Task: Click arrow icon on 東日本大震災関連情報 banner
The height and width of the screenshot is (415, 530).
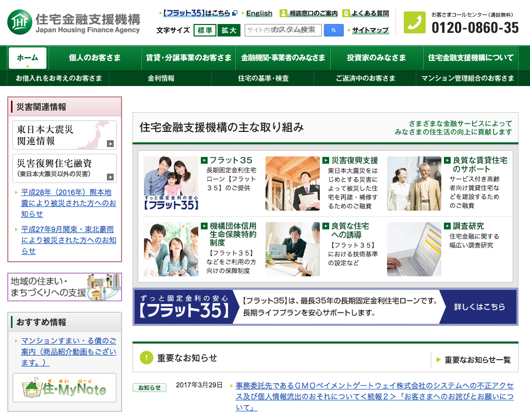Action: coord(110,144)
